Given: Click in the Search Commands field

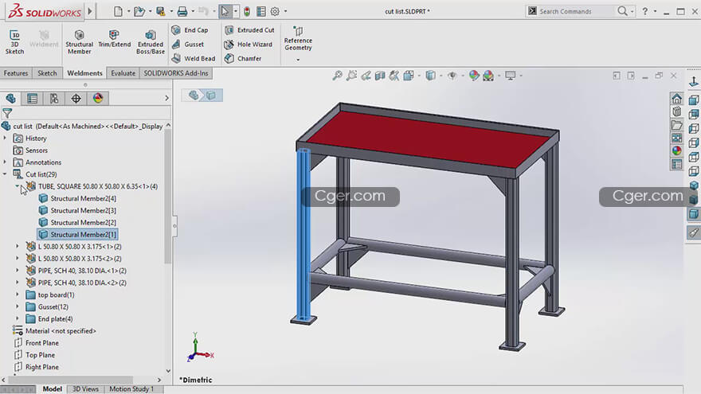Looking at the screenshot, I should 576,11.
